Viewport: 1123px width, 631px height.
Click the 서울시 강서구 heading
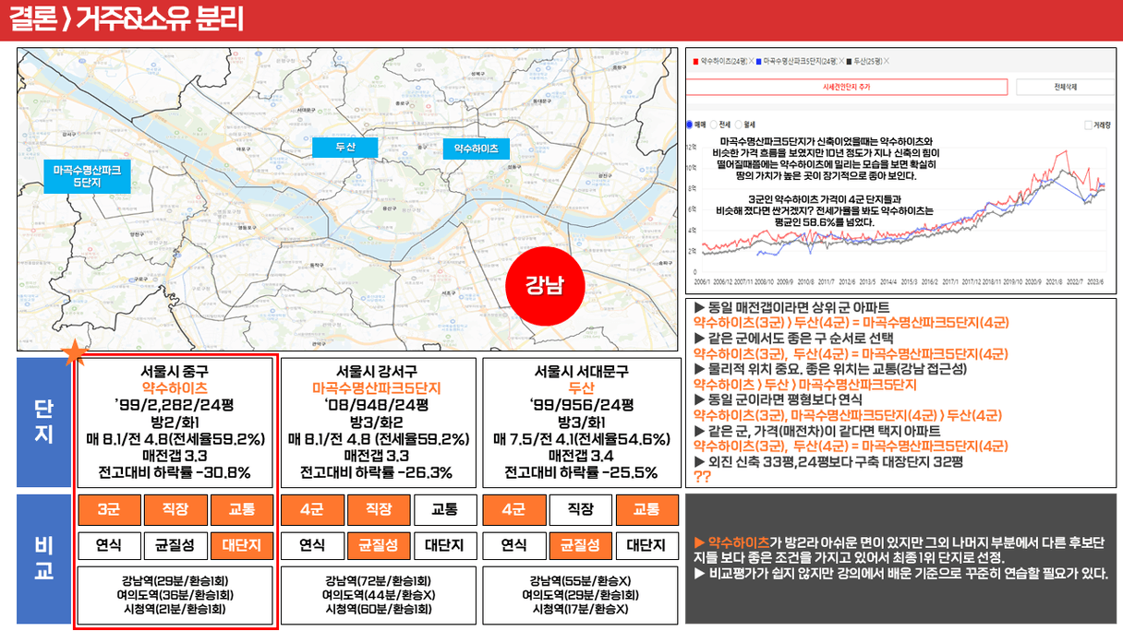tap(377, 372)
